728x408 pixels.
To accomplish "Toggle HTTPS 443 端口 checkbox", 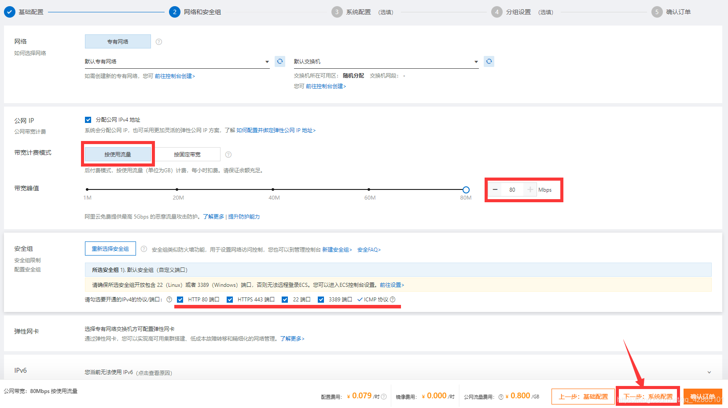I will 230,300.
